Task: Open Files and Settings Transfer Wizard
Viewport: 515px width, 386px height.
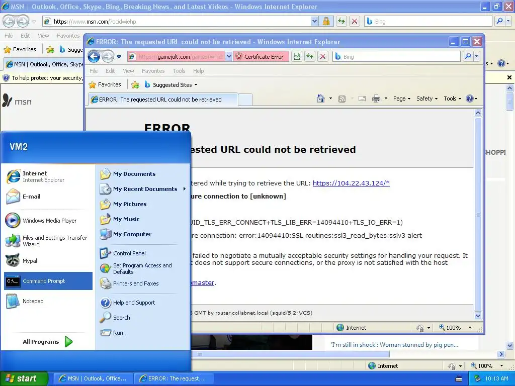Action: [x=48, y=241]
